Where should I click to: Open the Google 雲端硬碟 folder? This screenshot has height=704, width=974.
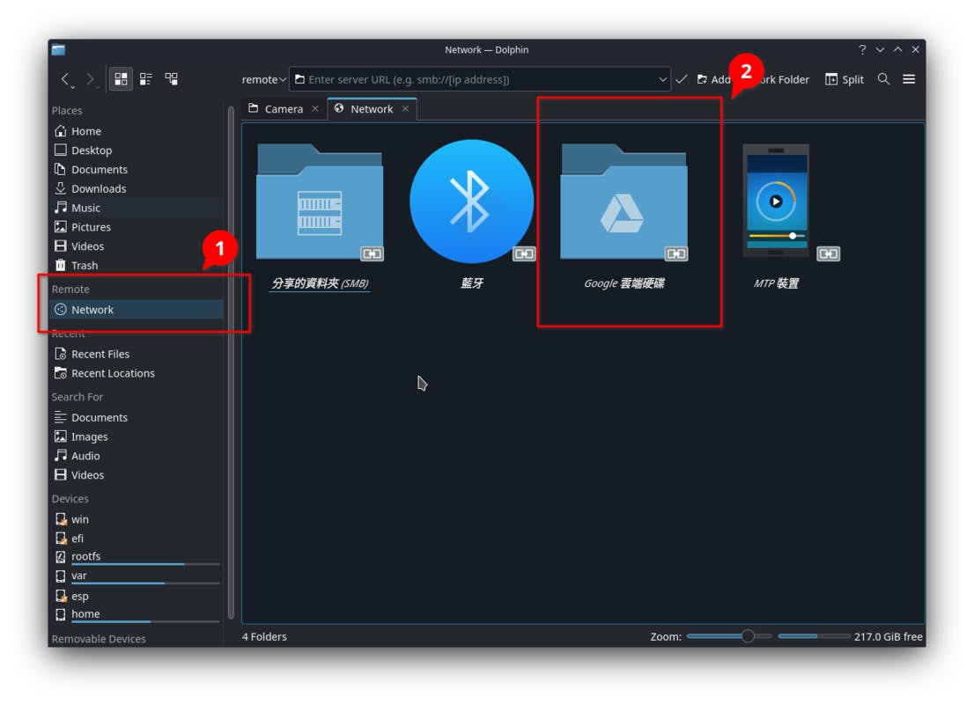coord(623,203)
